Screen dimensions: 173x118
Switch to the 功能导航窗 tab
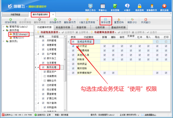[15, 15]
